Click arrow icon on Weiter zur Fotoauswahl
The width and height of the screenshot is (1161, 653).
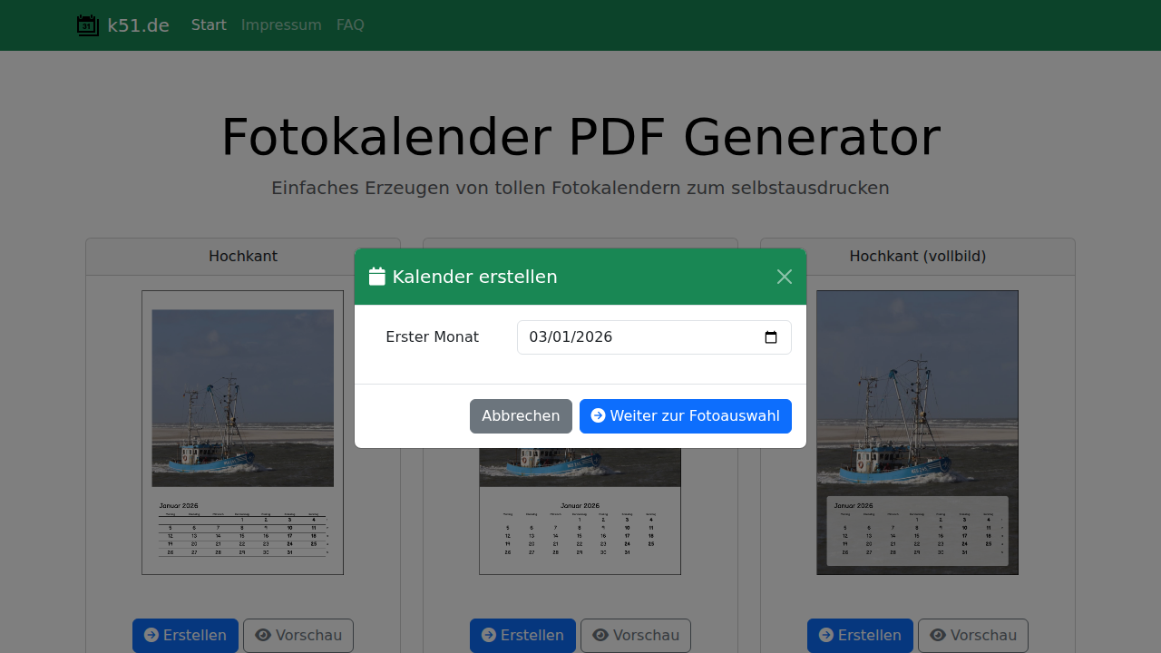point(598,415)
